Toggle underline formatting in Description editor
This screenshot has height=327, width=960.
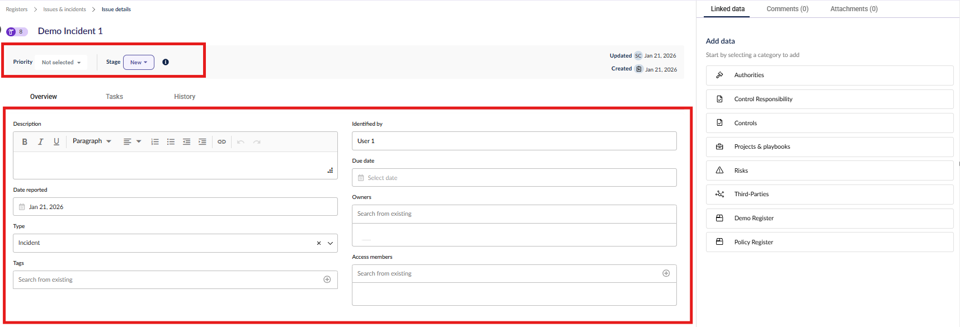pyautogui.click(x=57, y=142)
